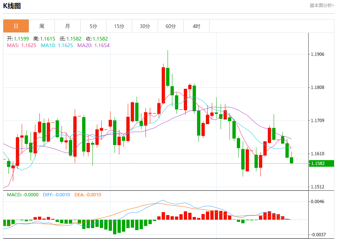The width and height of the screenshot is (337, 239).
Task: Select the 日 daily chart tab
Action: tap(16, 26)
